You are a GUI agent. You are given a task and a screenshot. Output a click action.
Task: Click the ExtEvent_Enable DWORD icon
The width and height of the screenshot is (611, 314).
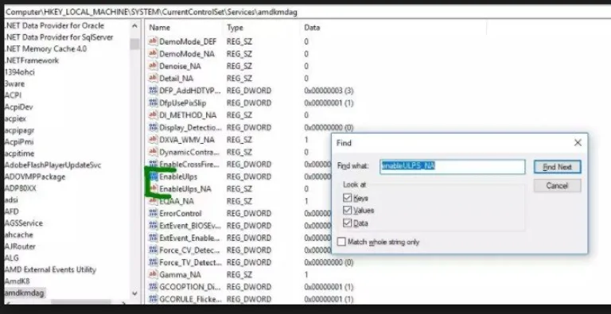click(153, 238)
